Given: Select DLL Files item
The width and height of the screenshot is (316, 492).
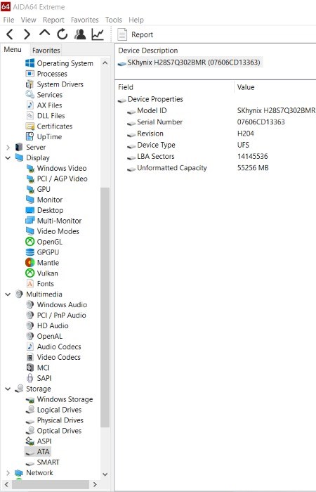Looking at the screenshot, I should 45,115.
